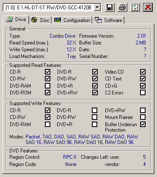Toggle DVD-ROM read feature checkbox
The height and width of the screenshot is (177, 157).
(48, 93)
